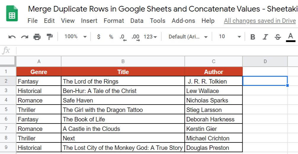The width and height of the screenshot is (298, 154).
Task: Click the Print icon
Action: pyautogui.click(x=37, y=37)
